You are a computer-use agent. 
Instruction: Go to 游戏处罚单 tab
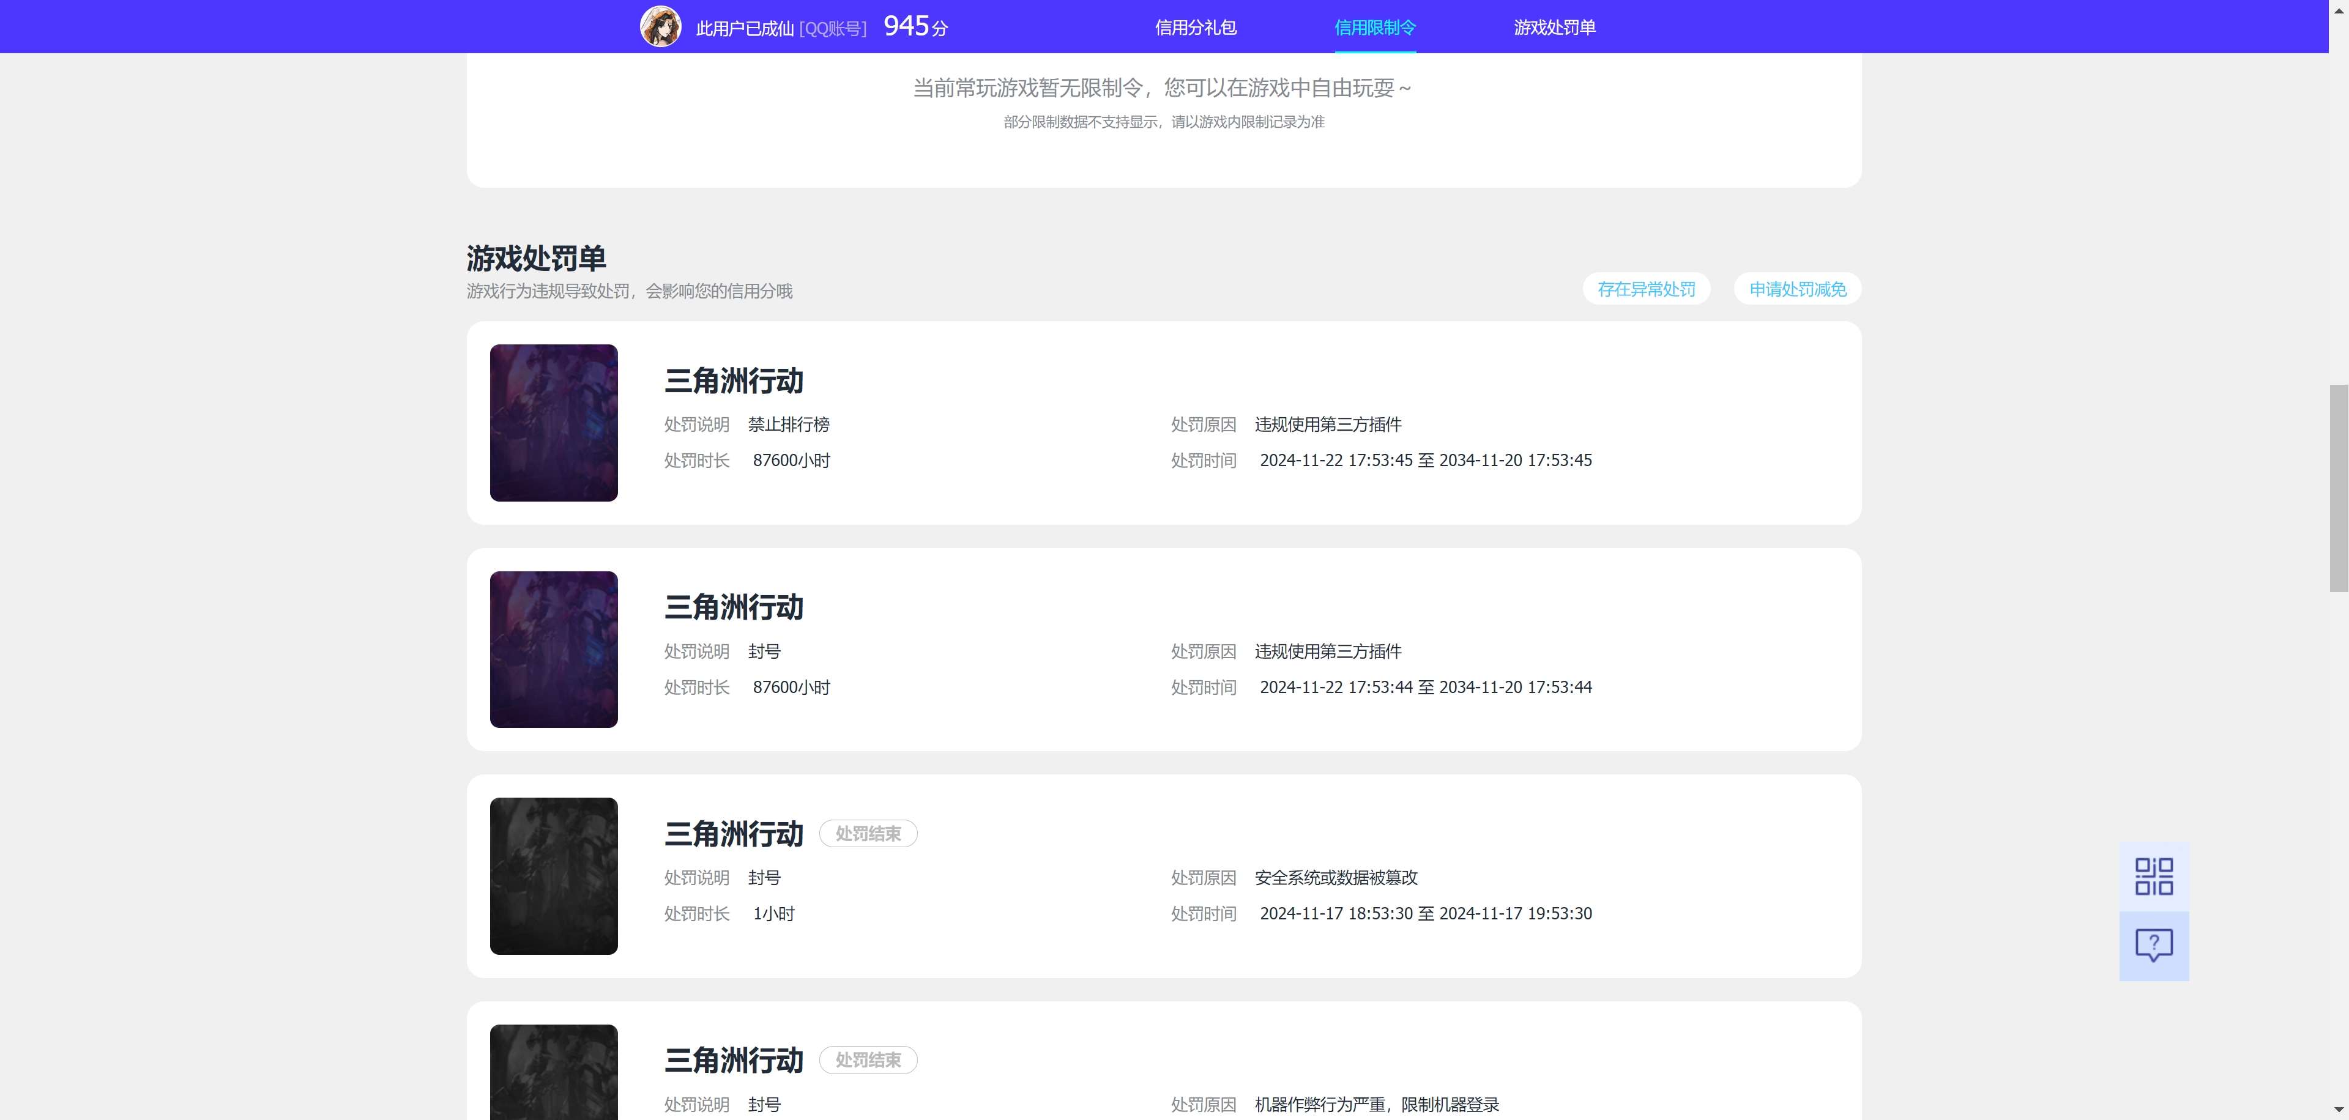(1554, 28)
